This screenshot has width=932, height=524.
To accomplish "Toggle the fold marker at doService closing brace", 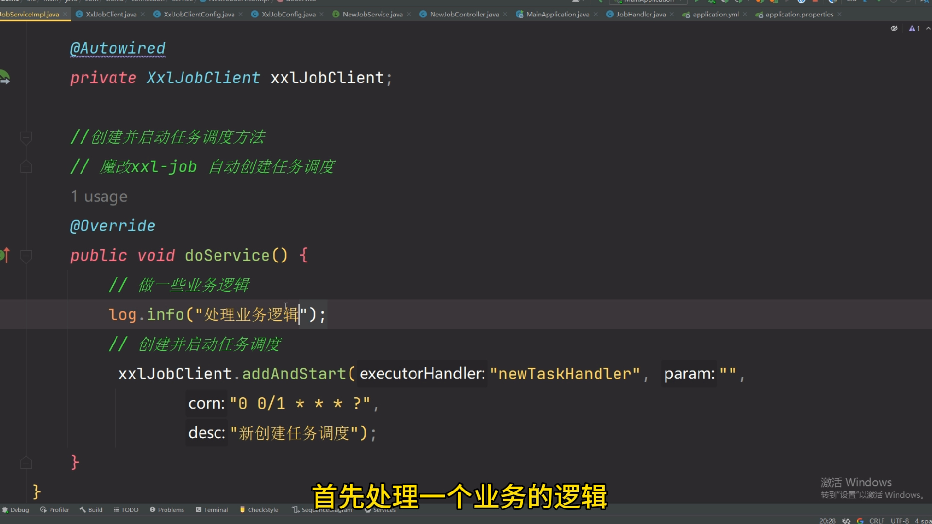I will [x=26, y=463].
